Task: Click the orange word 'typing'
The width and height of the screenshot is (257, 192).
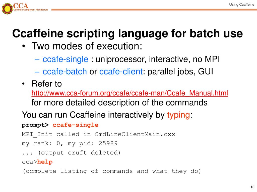Action: 178,115
